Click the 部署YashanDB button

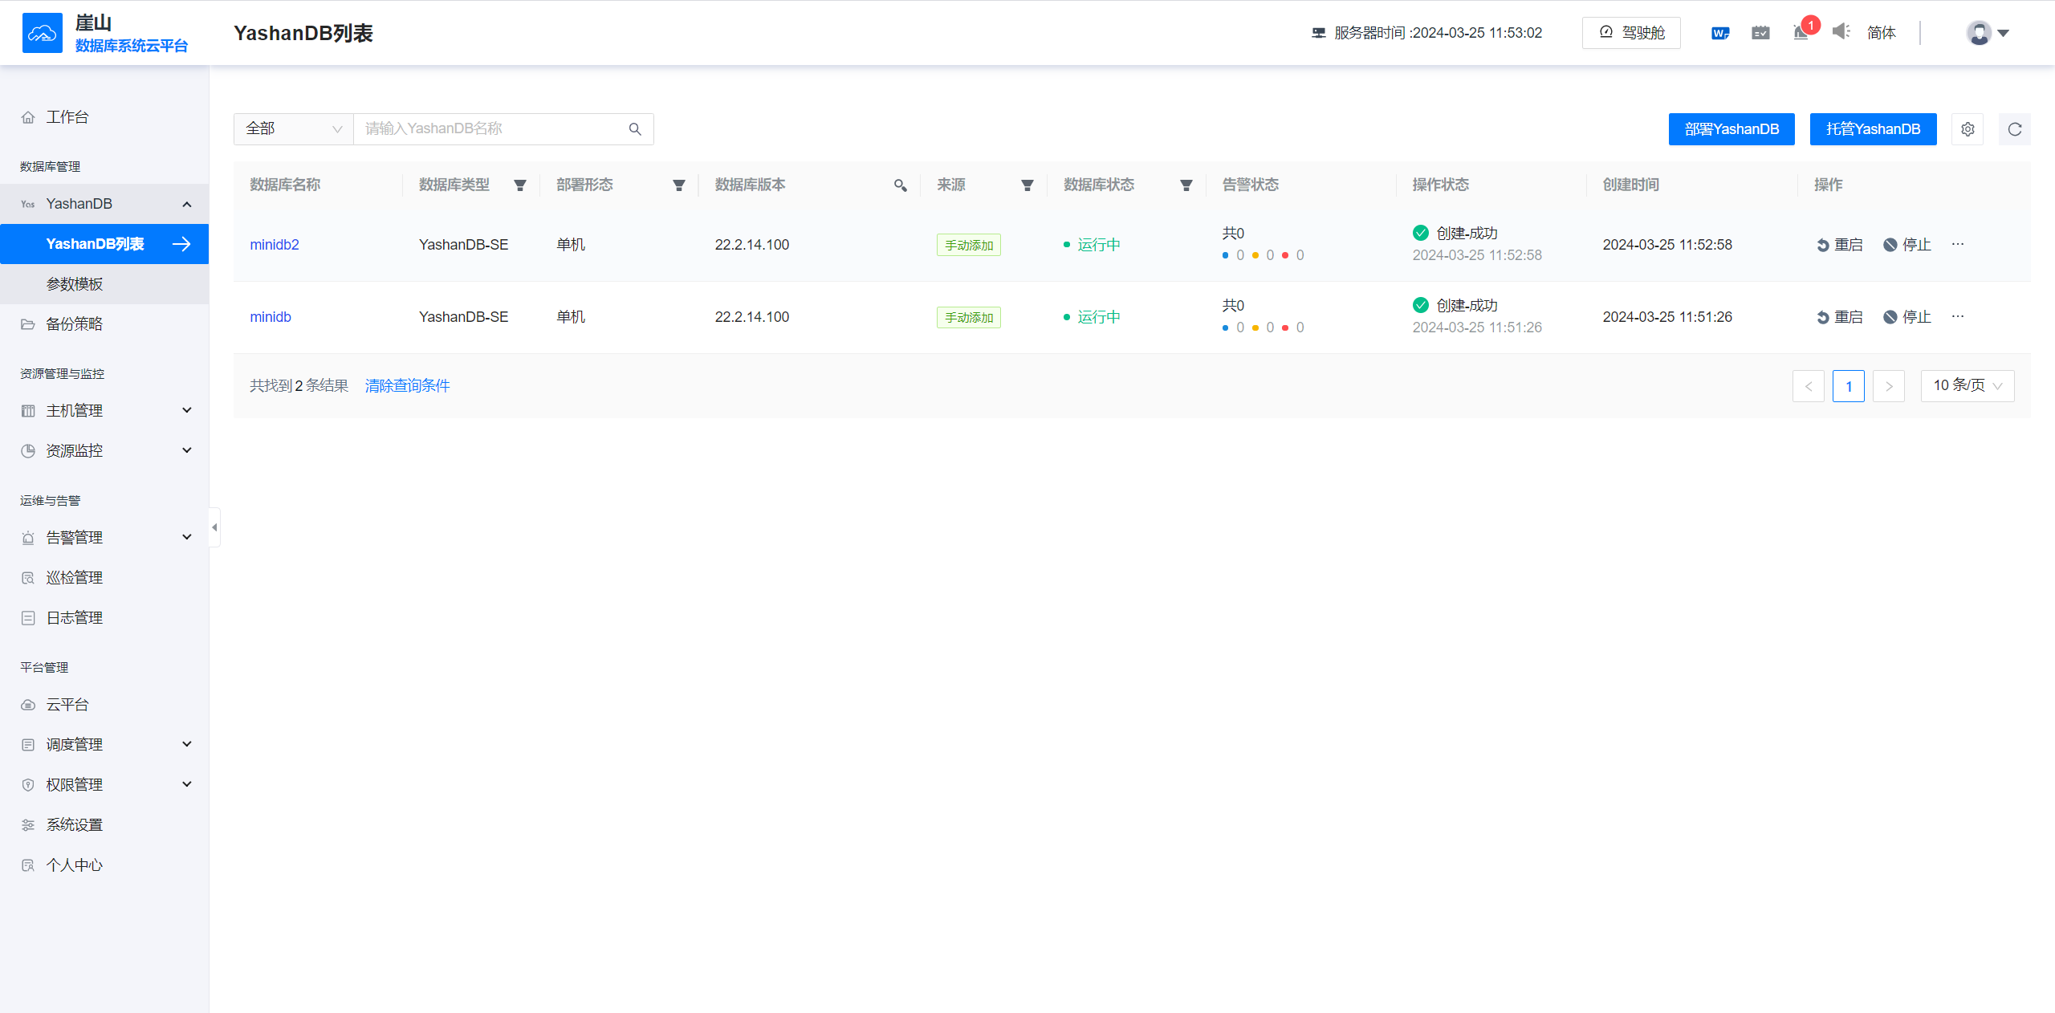[1731, 129]
